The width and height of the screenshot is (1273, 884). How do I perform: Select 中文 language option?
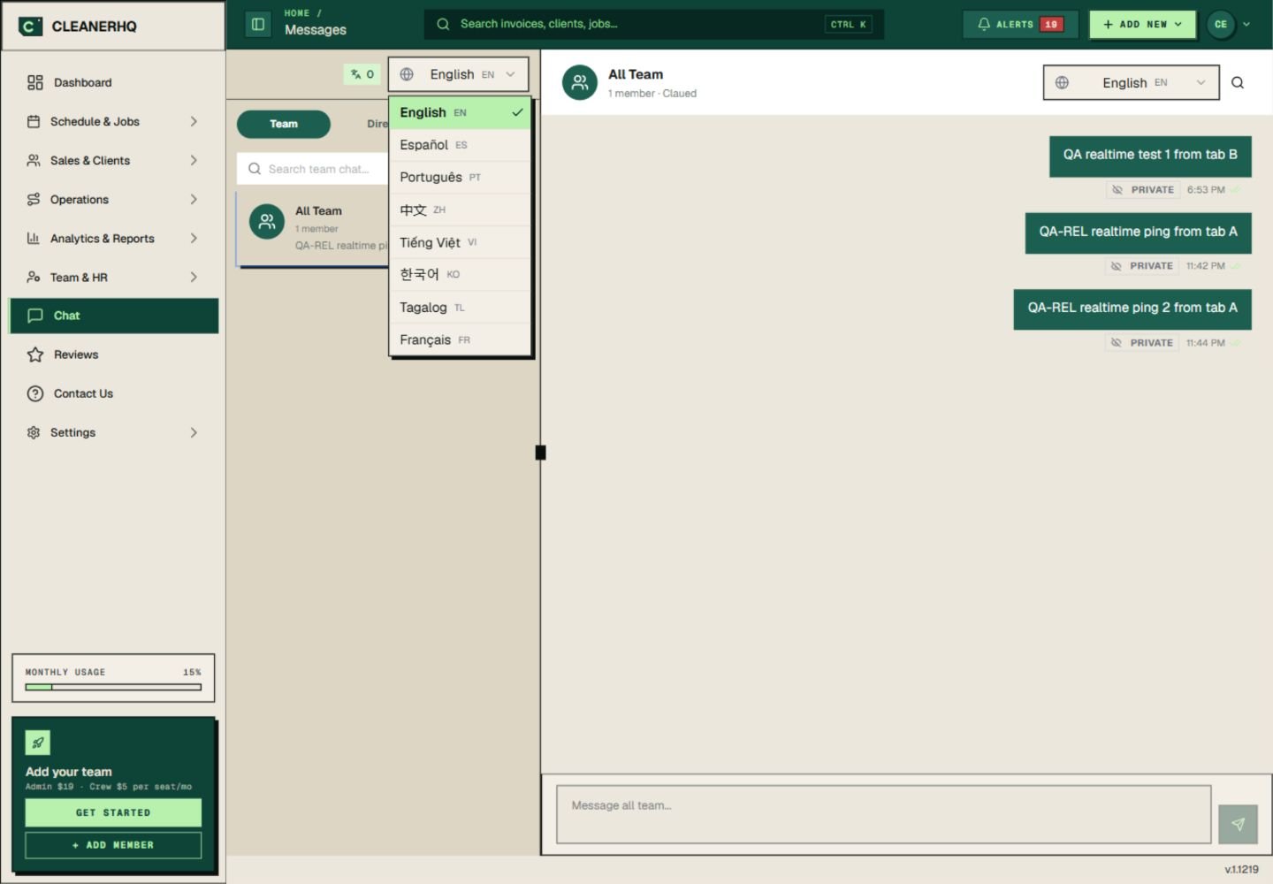point(460,210)
